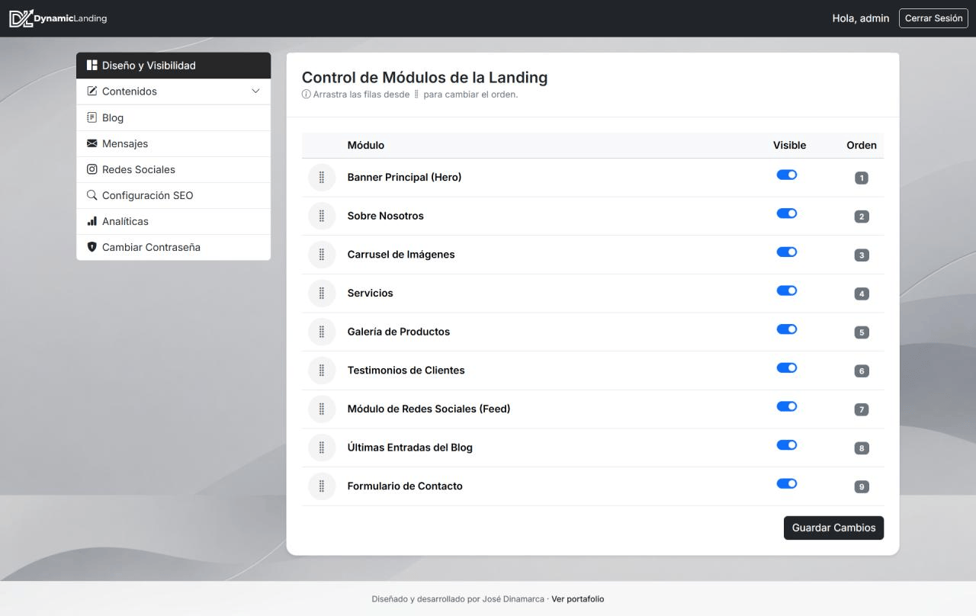Viewport: 976px width, 616px height.
Task: Toggle Formulario de Contacto visible switch
Action: click(787, 483)
